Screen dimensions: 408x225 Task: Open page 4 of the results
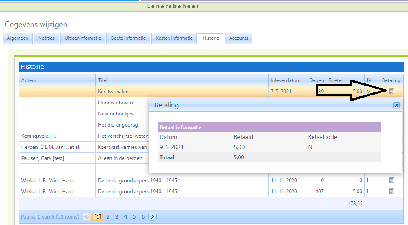[125, 217]
